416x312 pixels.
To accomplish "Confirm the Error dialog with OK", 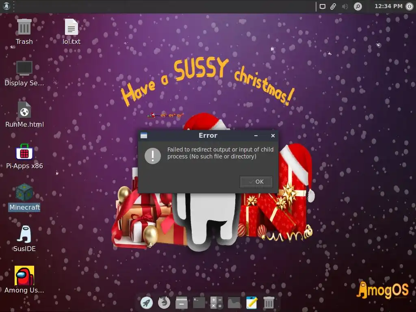I will pyautogui.click(x=256, y=182).
